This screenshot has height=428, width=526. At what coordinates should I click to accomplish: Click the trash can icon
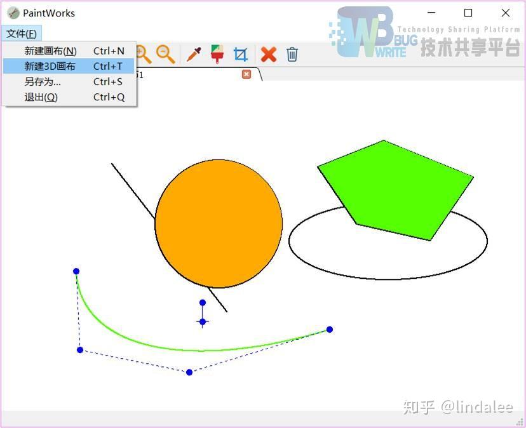coord(292,55)
